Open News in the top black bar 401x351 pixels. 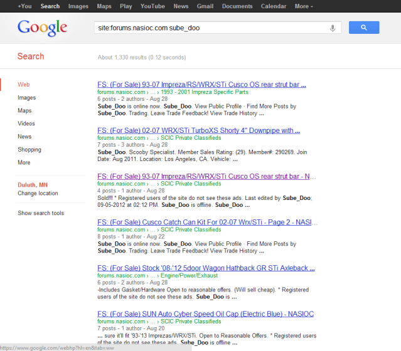181,6
